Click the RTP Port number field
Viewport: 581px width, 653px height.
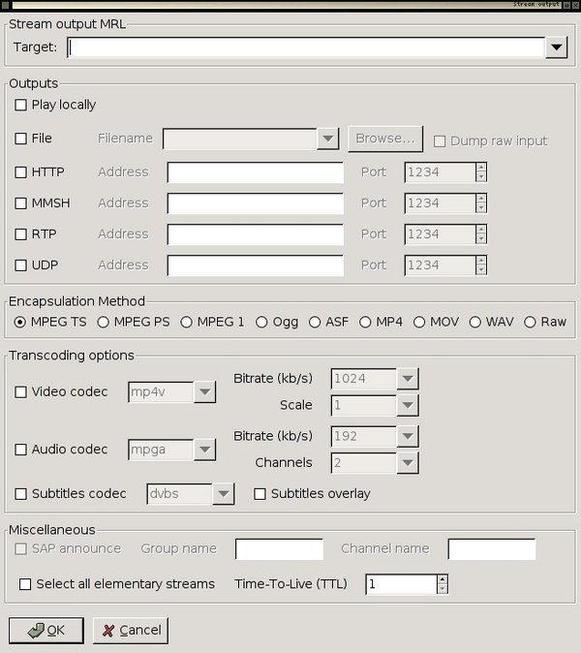coord(441,234)
